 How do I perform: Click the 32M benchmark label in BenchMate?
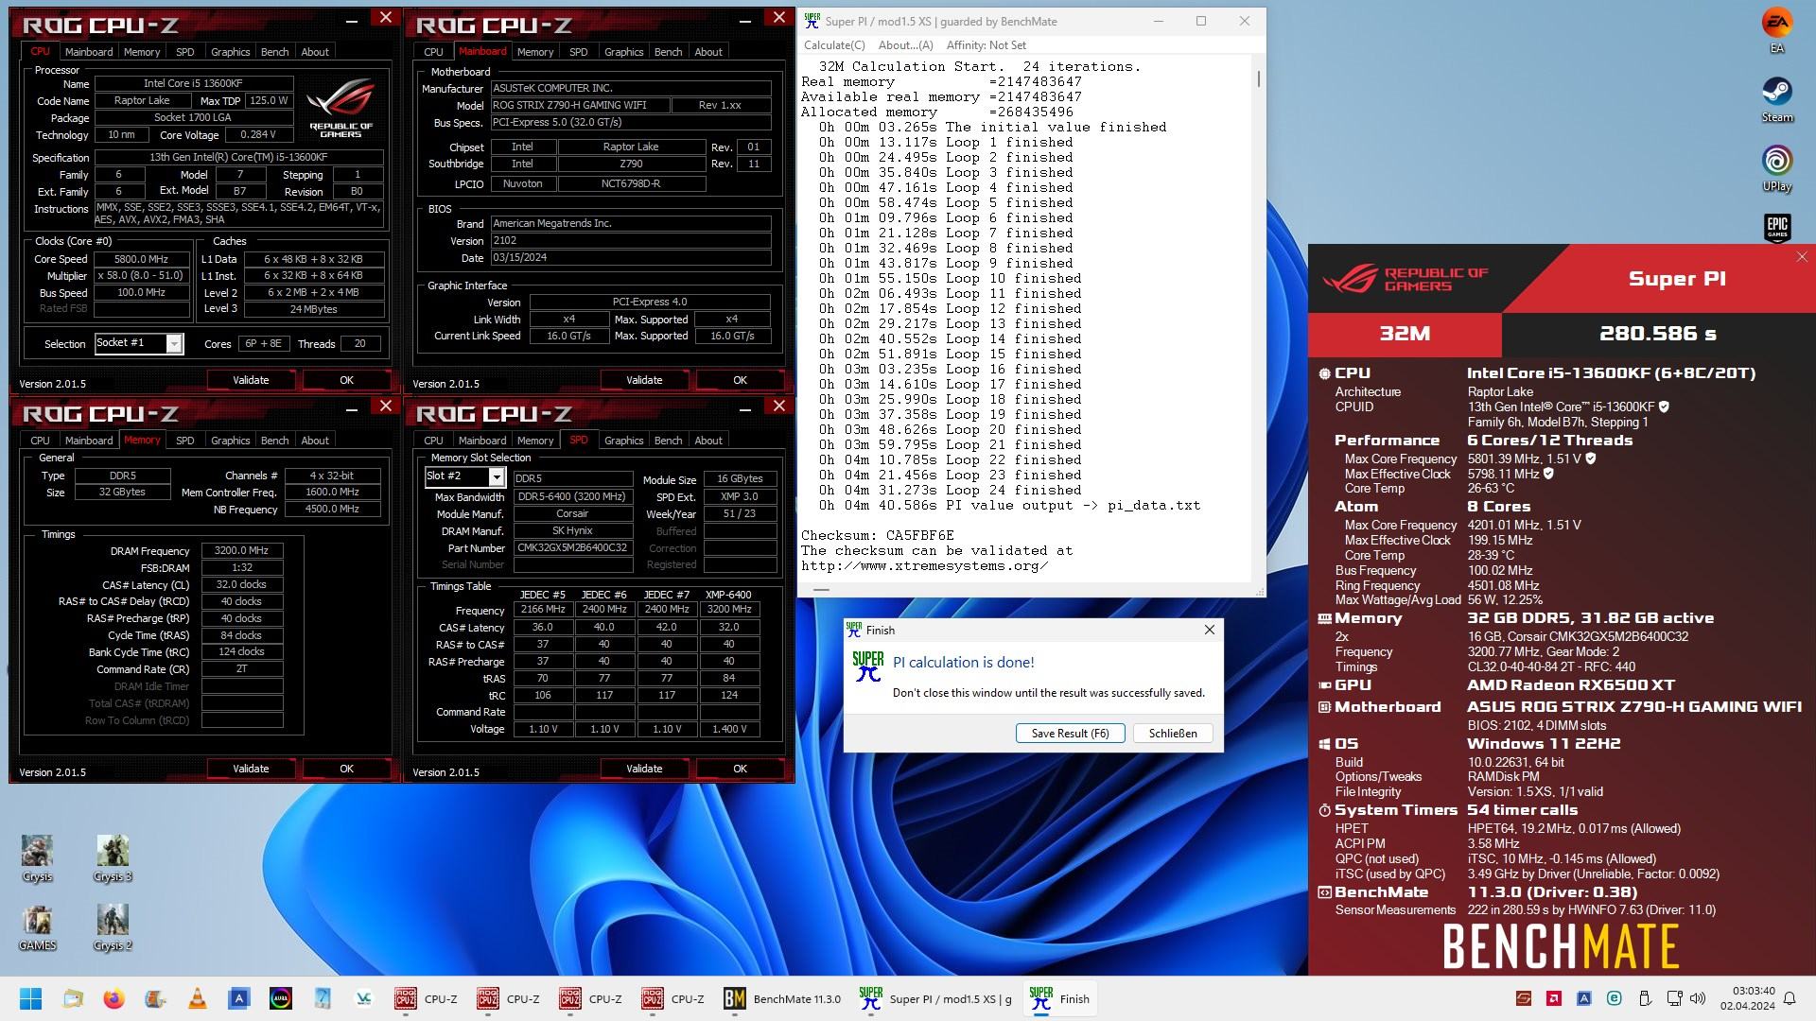click(1405, 334)
